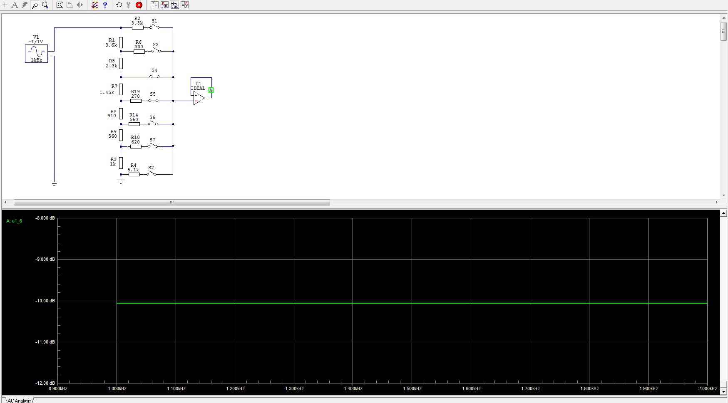Click the graph pane scroll-down arrow
The width and height of the screenshot is (728, 403).
[723, 391]
